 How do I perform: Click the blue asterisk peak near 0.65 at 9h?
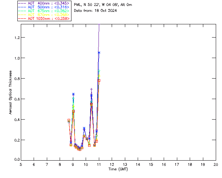click(x=73, y=94)
